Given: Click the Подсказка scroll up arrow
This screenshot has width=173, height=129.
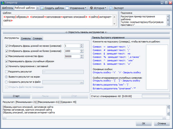Looking at the screenshot, I should 168,17.
